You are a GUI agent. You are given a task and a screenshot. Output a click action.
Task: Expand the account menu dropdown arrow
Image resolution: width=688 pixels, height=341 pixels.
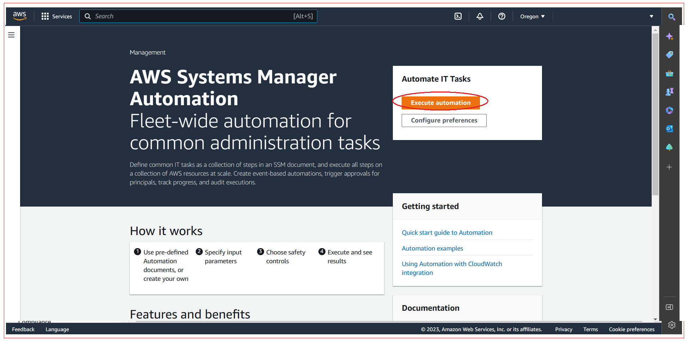pos(651,16)
